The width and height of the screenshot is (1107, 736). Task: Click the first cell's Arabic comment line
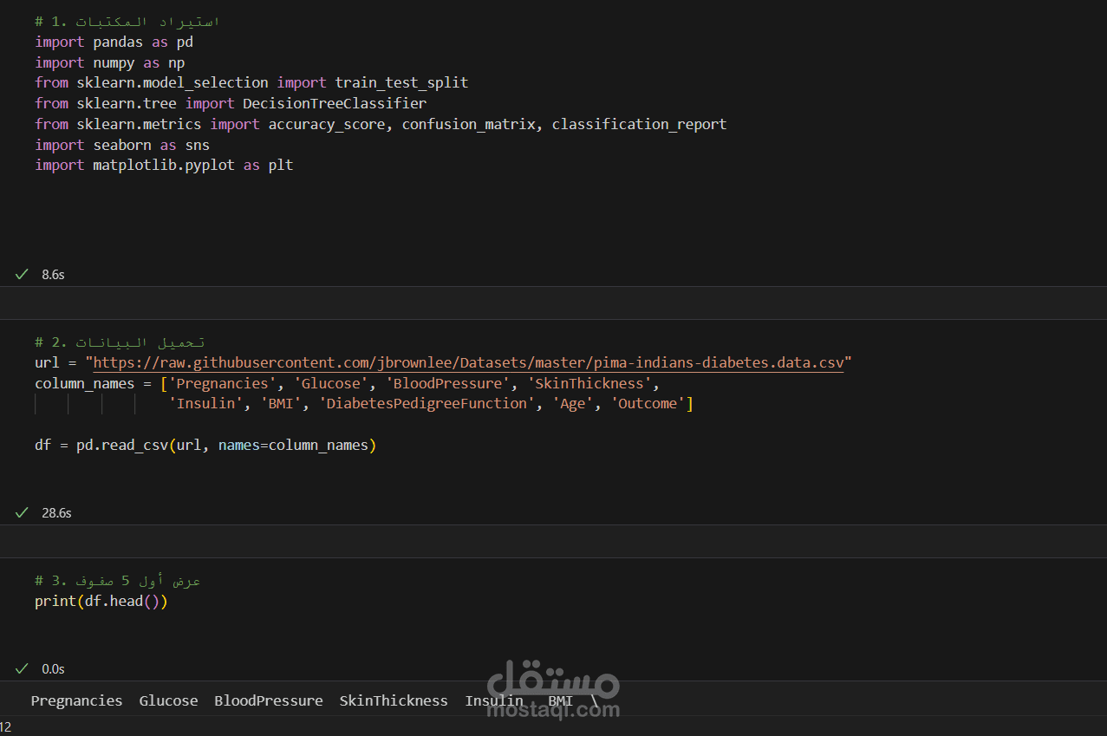[x=127, y=21]
